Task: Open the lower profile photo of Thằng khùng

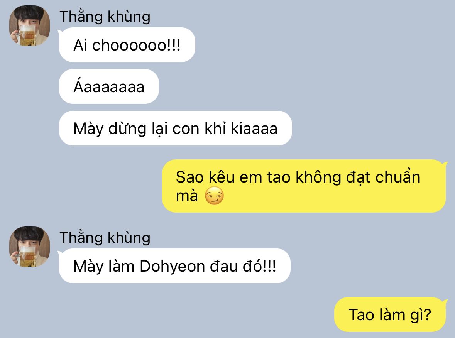Action: tap(29, 247)
